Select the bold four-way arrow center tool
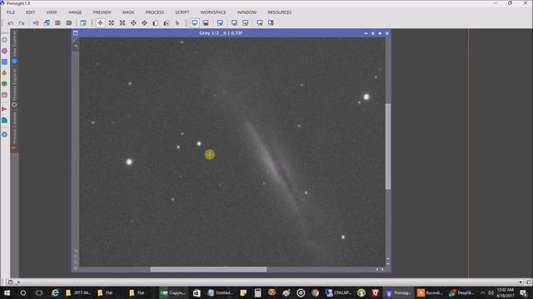Screen dimensions: 533x299 (144, 23)
